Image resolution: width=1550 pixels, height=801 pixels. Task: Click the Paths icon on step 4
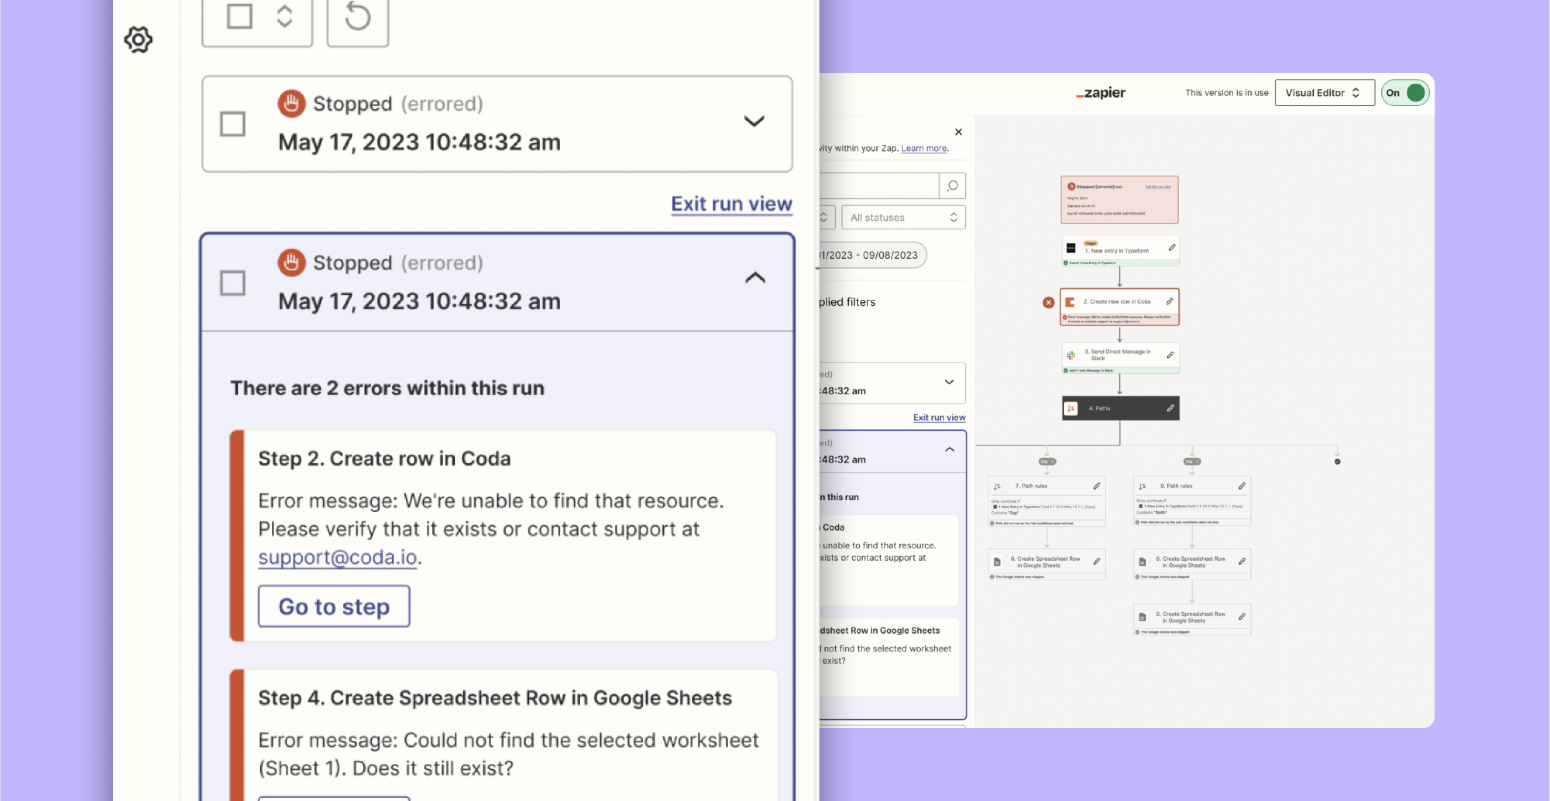pyautogui.click(x=1071, y=409)
